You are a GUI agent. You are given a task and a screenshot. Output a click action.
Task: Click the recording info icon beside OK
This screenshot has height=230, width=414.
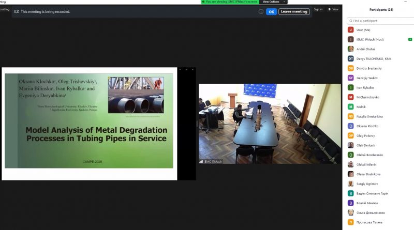(x=261, y=11)
